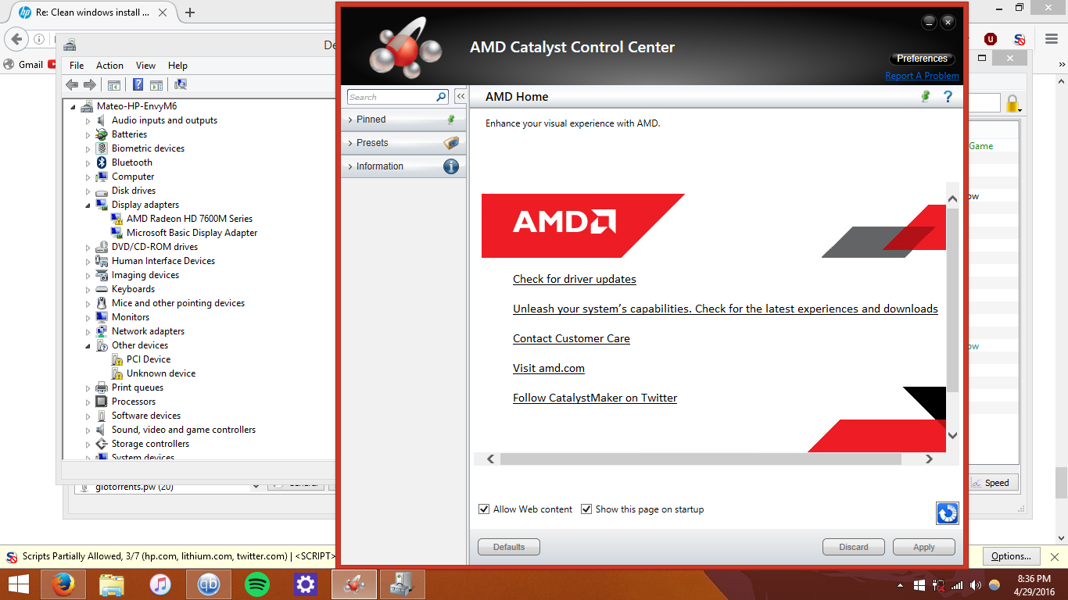1068x600 pixels.
Task: Click the blue refresh icon in Catalyst
Action: click(947, 512)
